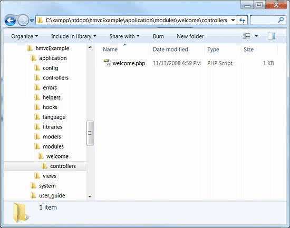This screenshot has height=228, width=290.
Task: Open the Share with menu
Action: (124, 36)
